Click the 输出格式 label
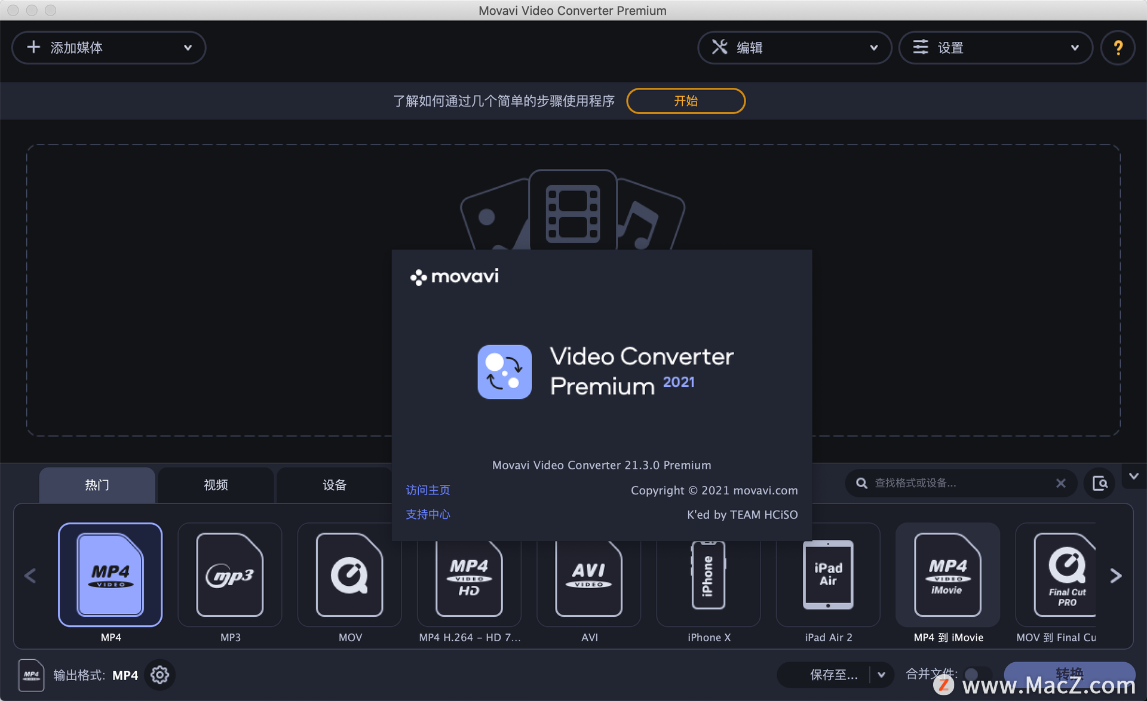 click(x=79, y=675)
